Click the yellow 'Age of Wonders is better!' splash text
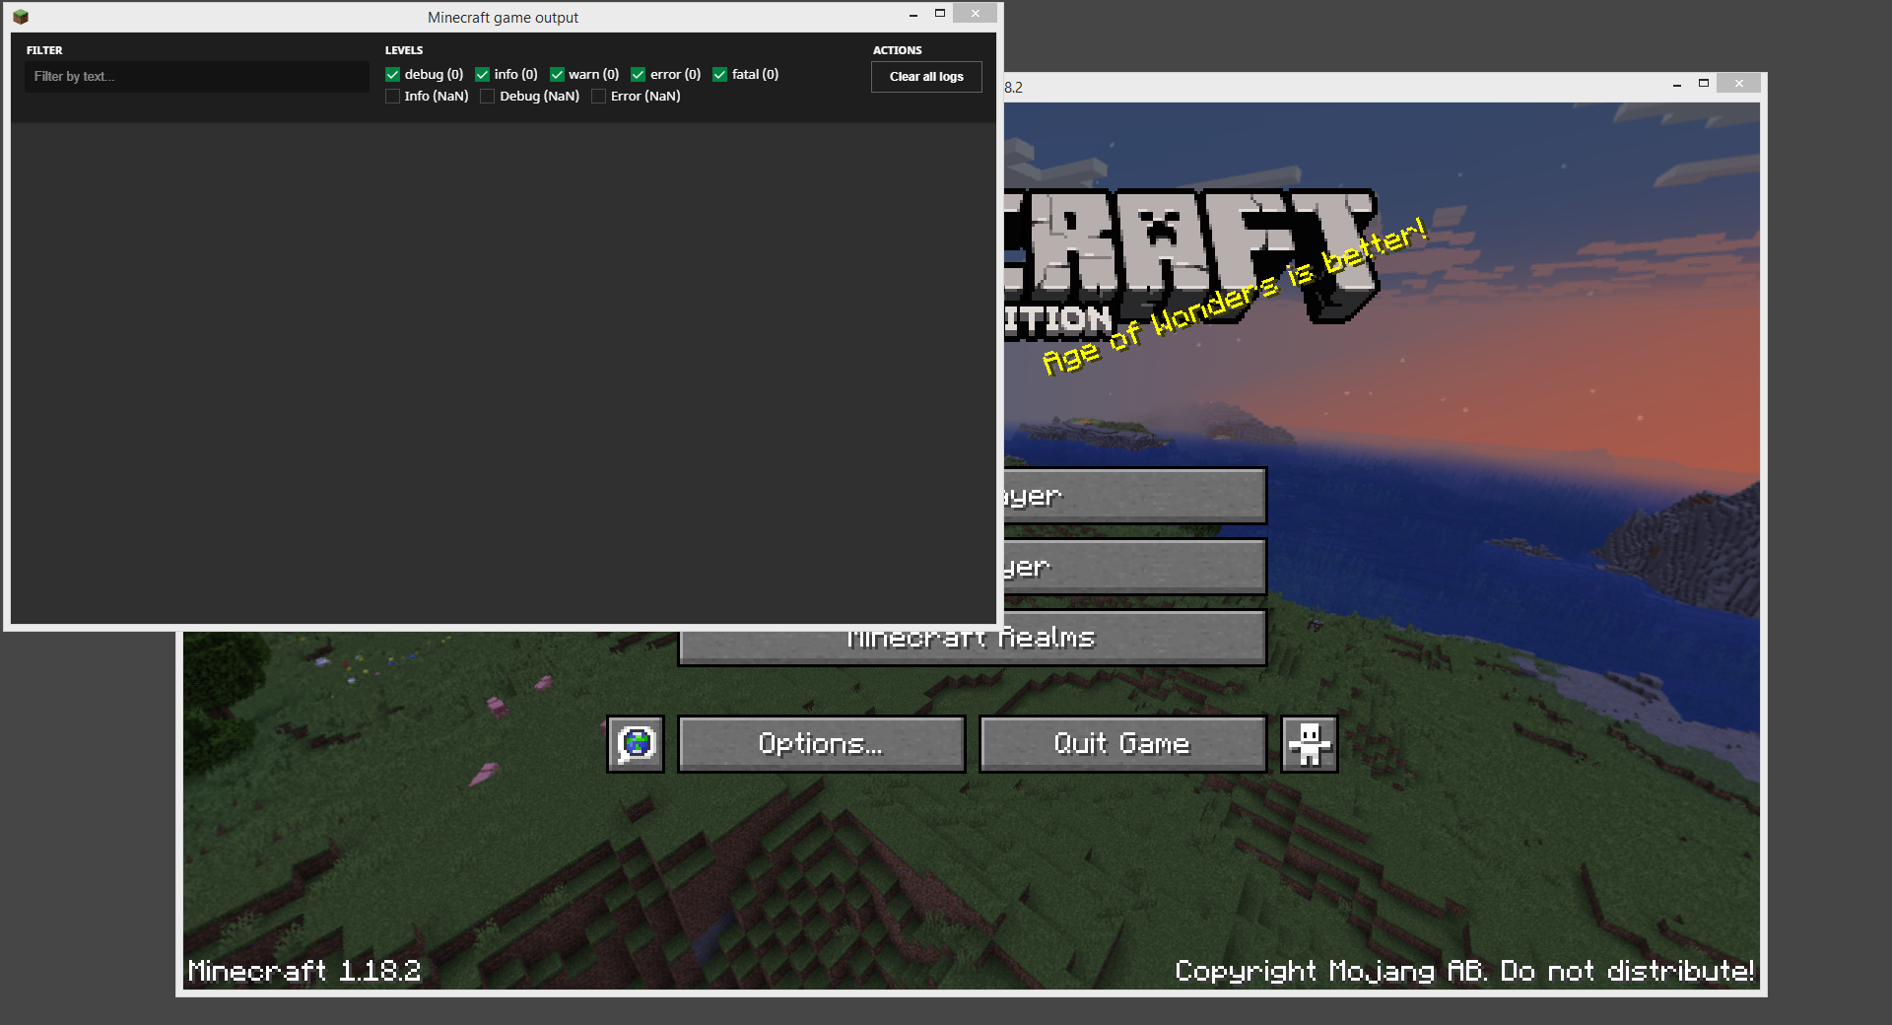 point(1235,296)
